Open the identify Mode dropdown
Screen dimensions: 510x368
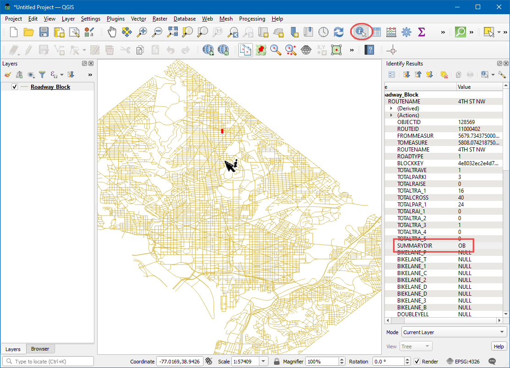(453, 332)
